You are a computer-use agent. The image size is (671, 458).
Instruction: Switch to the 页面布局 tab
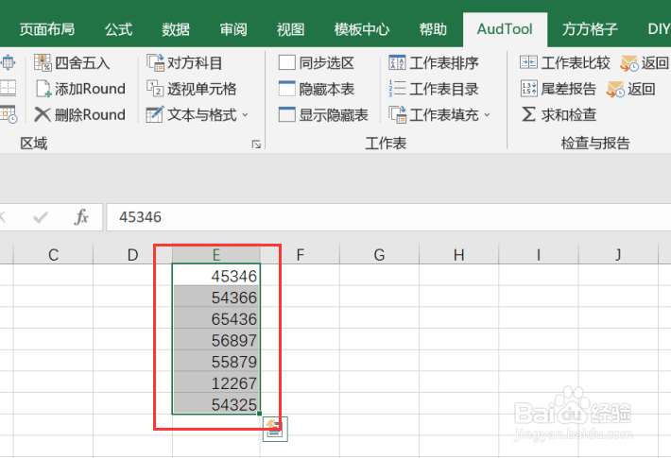[x=47, y=29]
